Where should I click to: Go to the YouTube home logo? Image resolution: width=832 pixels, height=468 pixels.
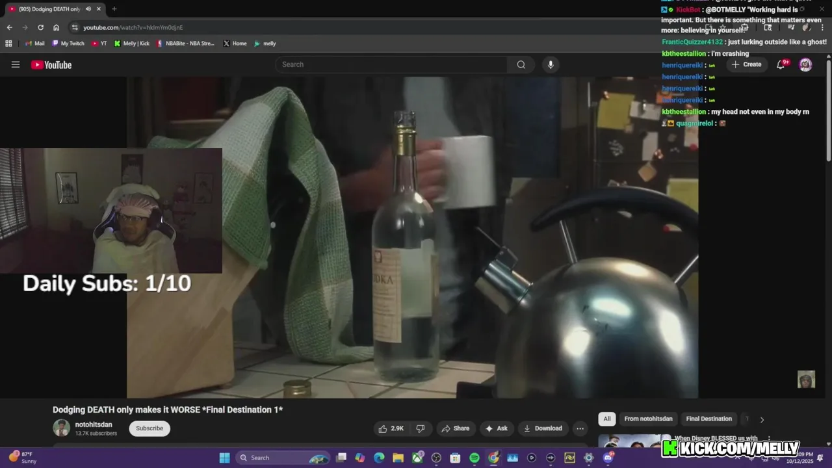tap(51, 64)
